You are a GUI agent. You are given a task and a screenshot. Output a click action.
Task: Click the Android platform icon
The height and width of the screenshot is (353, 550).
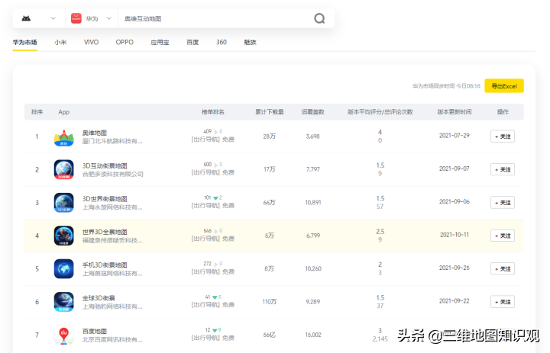[26, 18]
